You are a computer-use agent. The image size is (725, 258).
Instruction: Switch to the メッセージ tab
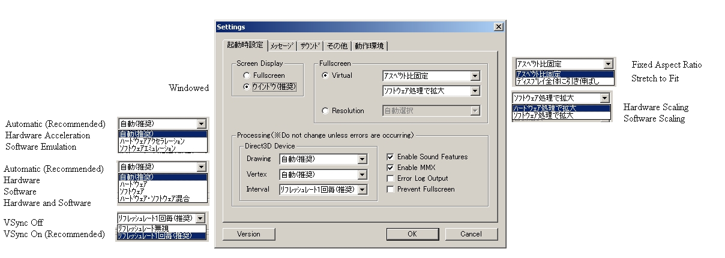(x=281, y=46)
